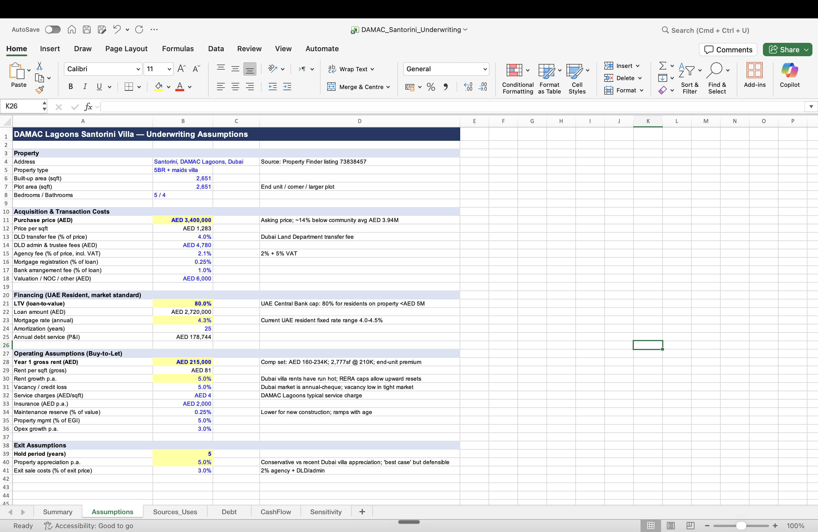Expand the formula bar chevron
Screen dimensions: 818x532
tap(811, 107)
